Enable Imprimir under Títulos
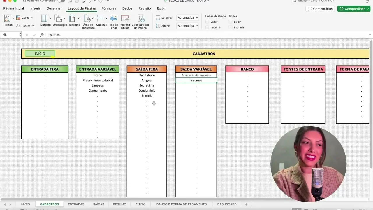This screenshot has height=210, width=373. [231, 27]
